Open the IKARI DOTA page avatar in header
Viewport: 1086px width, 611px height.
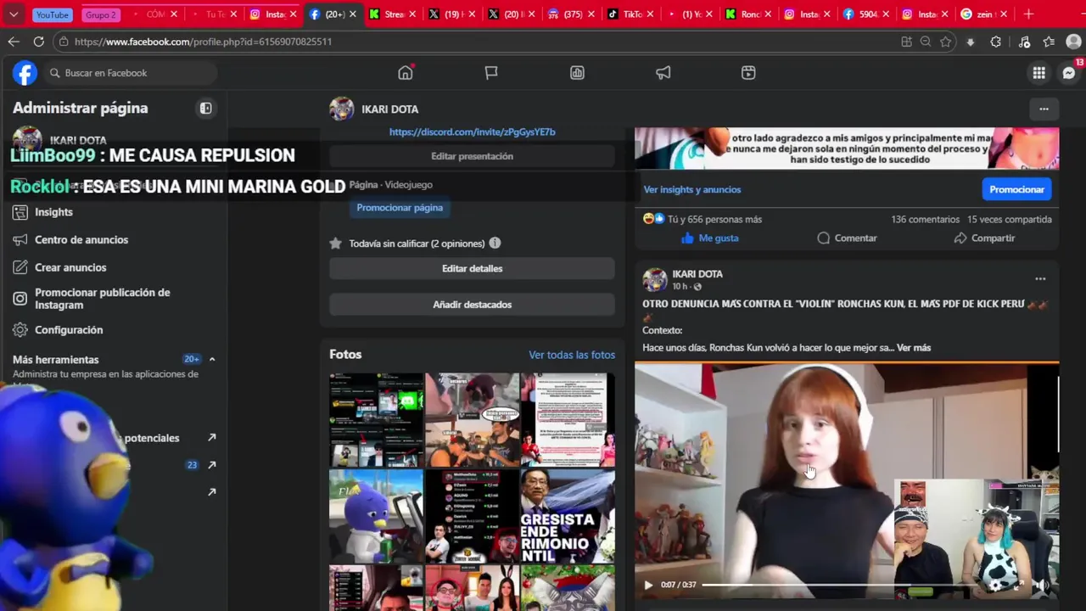341,109
